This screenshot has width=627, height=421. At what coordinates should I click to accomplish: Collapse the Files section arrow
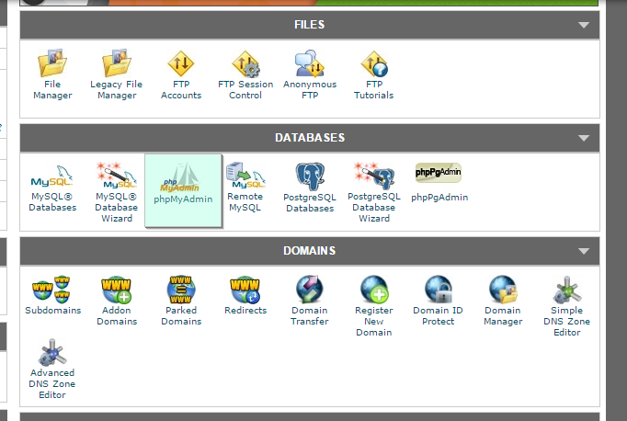(x=583, y=26)
